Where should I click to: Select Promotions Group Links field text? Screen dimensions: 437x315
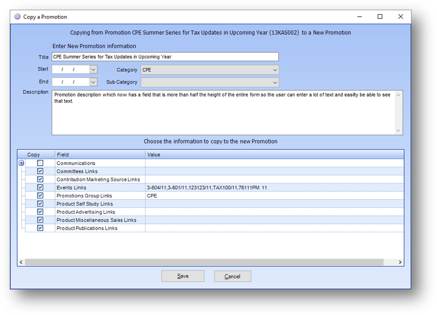(84, 196)
